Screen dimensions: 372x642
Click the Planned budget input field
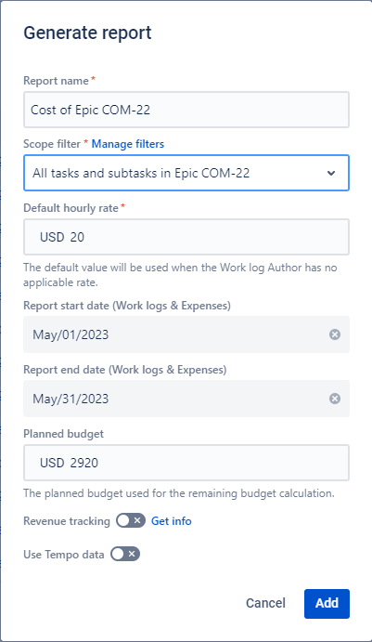point(186,463)
